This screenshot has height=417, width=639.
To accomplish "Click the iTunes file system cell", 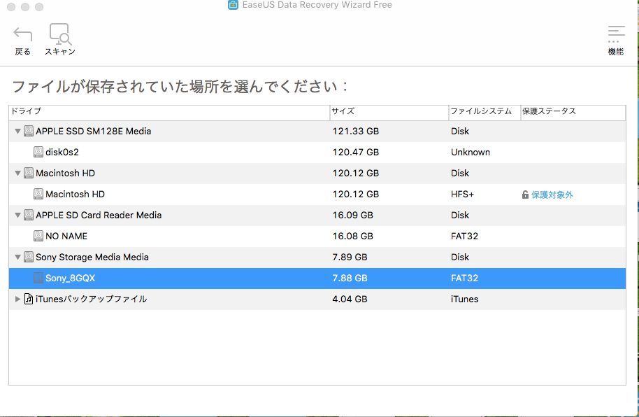I will (465, 299).
